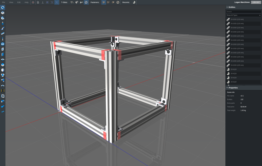The width and height of the screenshot is (262, 166).
Task: Open the File menu
Action: [x=4, y=2]
